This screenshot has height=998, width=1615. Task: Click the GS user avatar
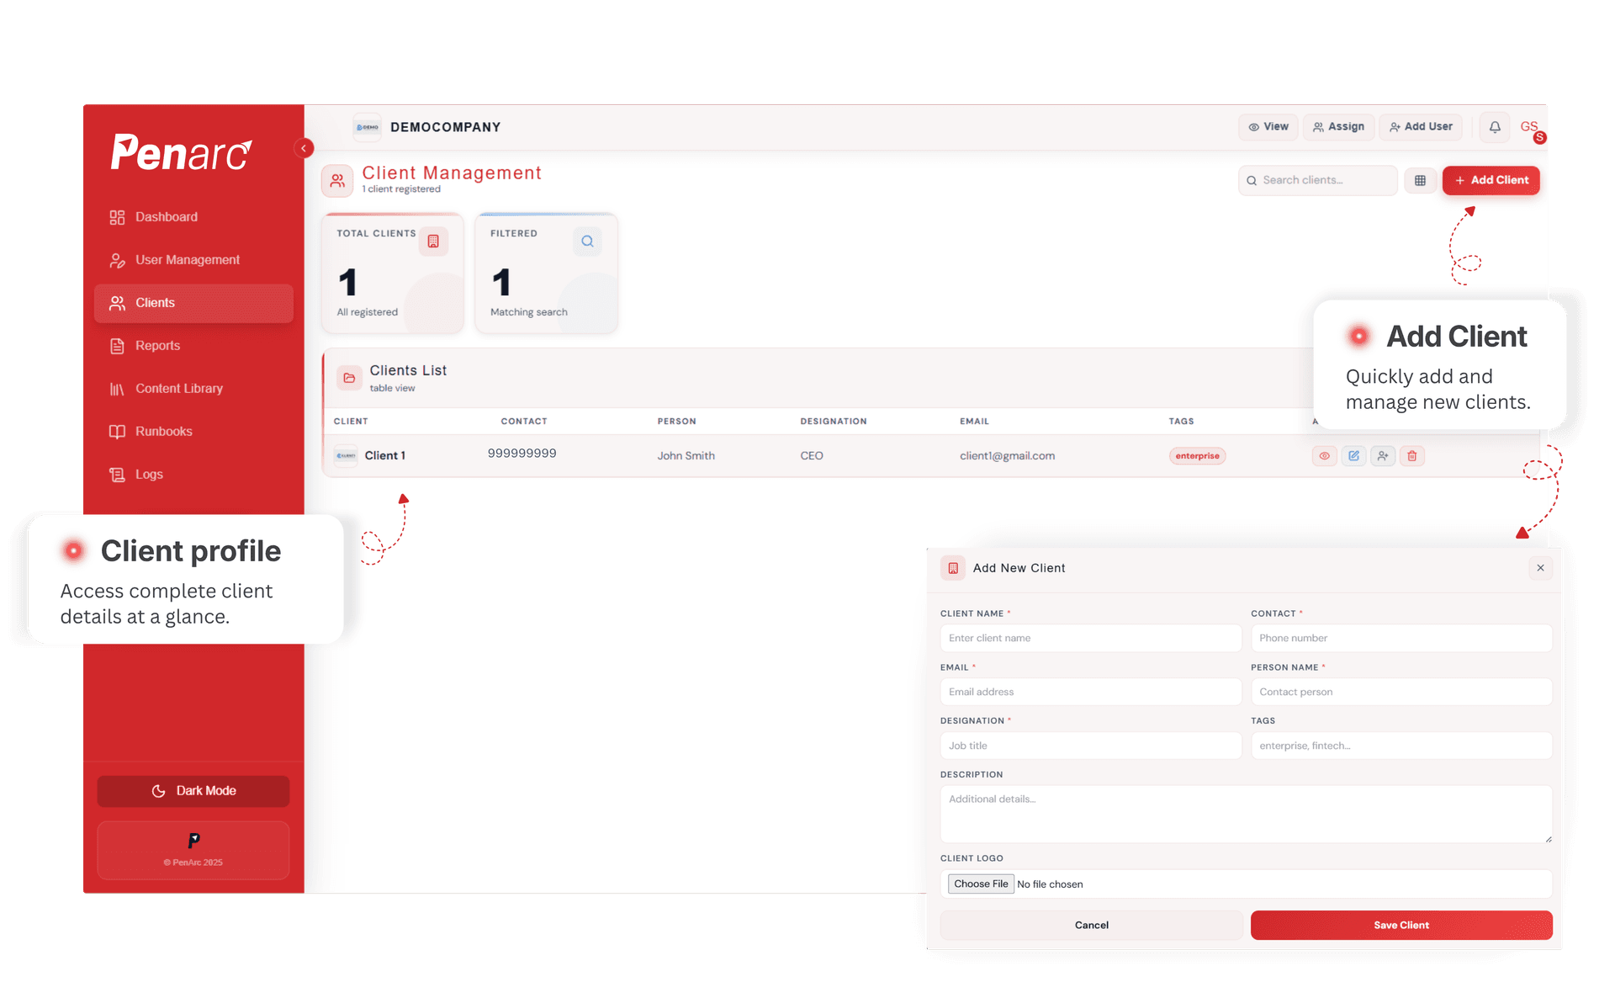1529,127
